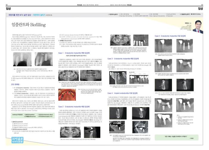Screen dimensions: 209x150
Task: Click the left panoramic radiograph in Case 1
Action: pos(68,75)
